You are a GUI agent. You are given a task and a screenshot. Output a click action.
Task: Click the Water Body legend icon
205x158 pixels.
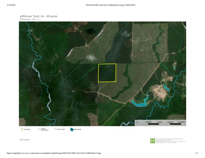tap(72, 129)
